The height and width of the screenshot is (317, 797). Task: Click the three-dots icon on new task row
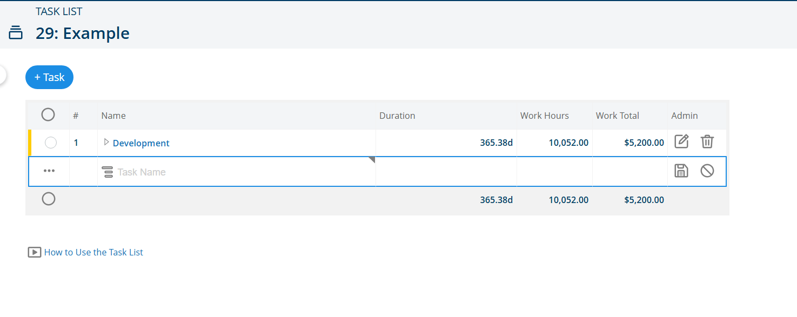click(x=49, y=171)
